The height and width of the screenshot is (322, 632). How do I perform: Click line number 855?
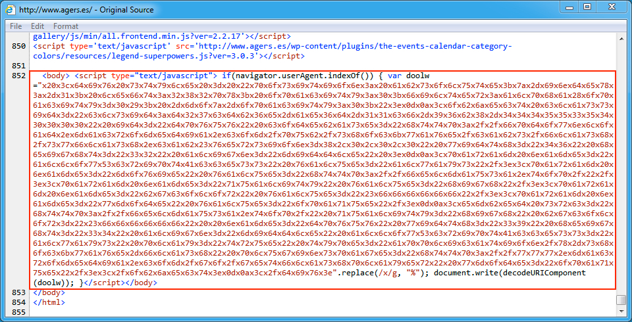coord(19,312)
